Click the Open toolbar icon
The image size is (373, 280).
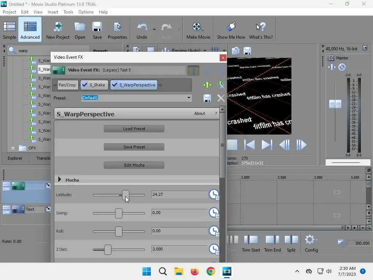point(80,30)
